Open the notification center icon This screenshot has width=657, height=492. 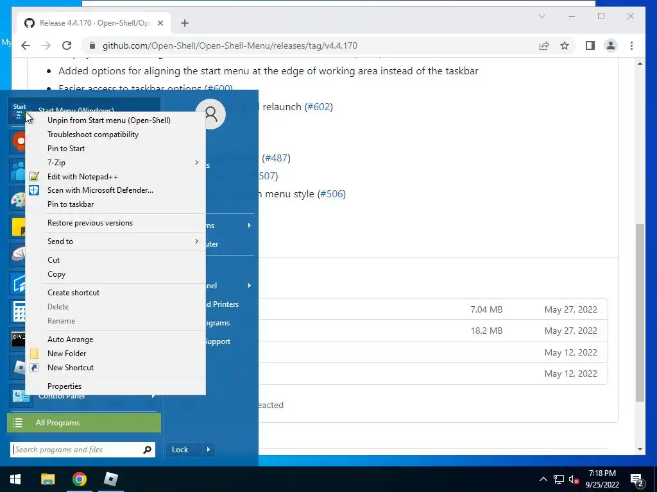coord(637,480)
